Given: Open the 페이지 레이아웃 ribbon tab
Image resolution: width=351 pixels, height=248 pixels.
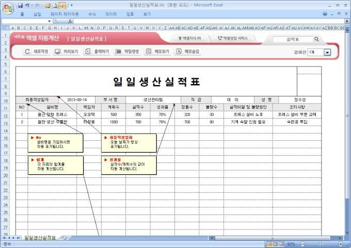Looking at the screenshot, I should pyautogui.click(x=65, y=14).
